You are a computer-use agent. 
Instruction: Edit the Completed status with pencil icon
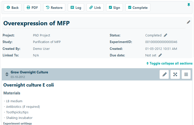coord(166,35)
